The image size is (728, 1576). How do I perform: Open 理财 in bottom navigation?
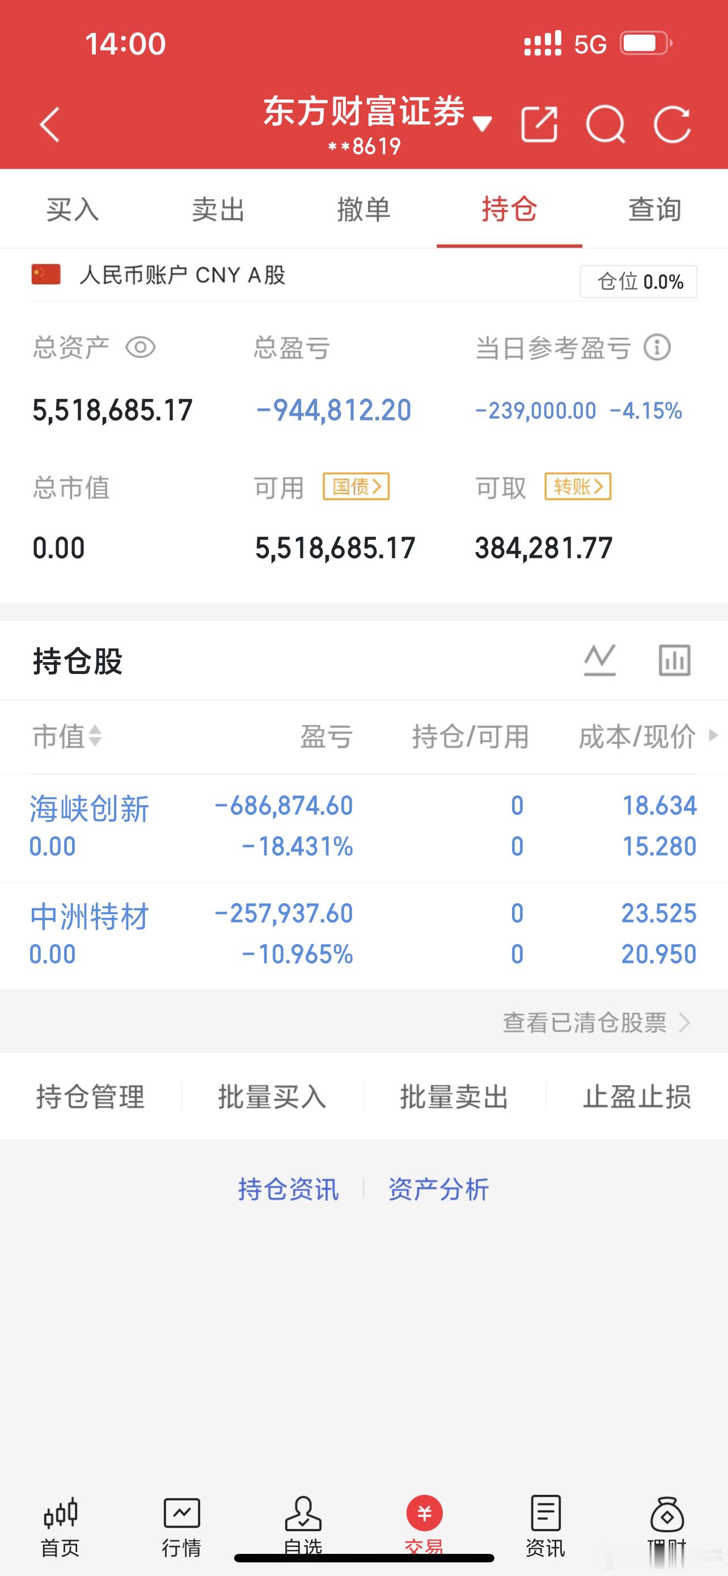pos(667,1527)
